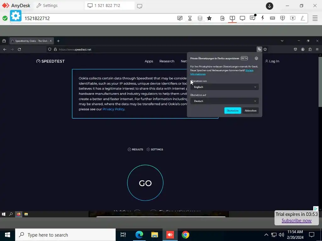The width and height of the screenshot is (322, 241).
Task: Click the site lock icon in URL bar
Action: click(x=55, y=49)
